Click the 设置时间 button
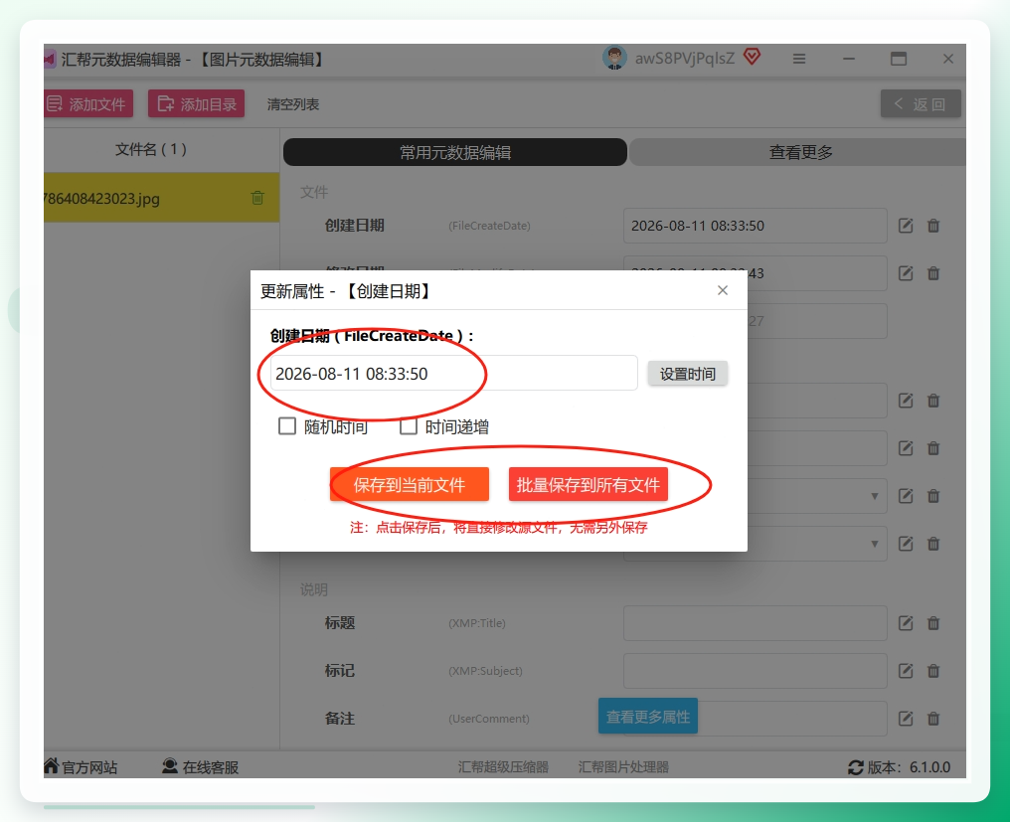This screenshot has height=822, width=1010. pyautogui.click(x=687, y=374)
